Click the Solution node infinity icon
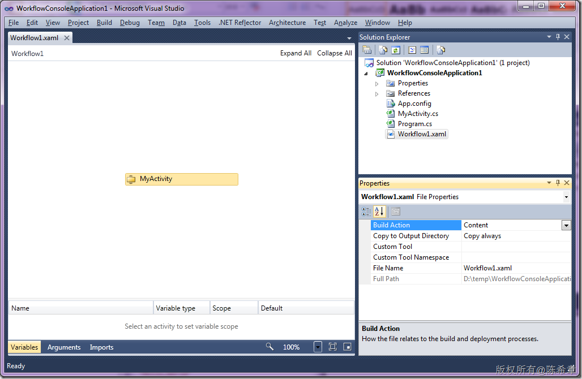Screen dimensions: 582x379 pos(369,63)
